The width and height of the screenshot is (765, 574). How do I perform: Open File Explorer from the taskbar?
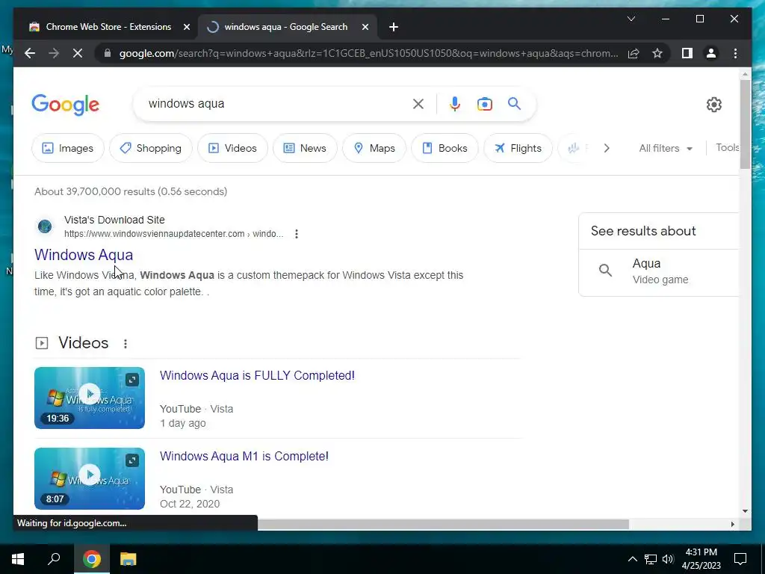click(128, 559)
